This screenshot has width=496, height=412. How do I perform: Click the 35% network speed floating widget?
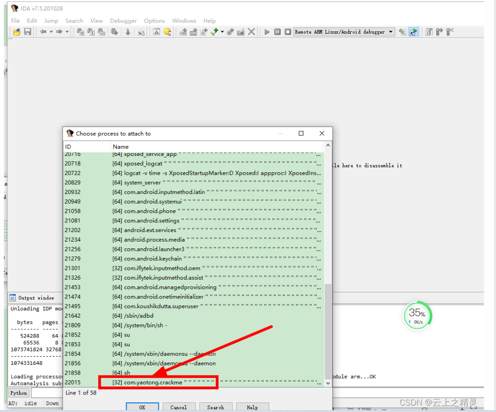tap(418, 315)
